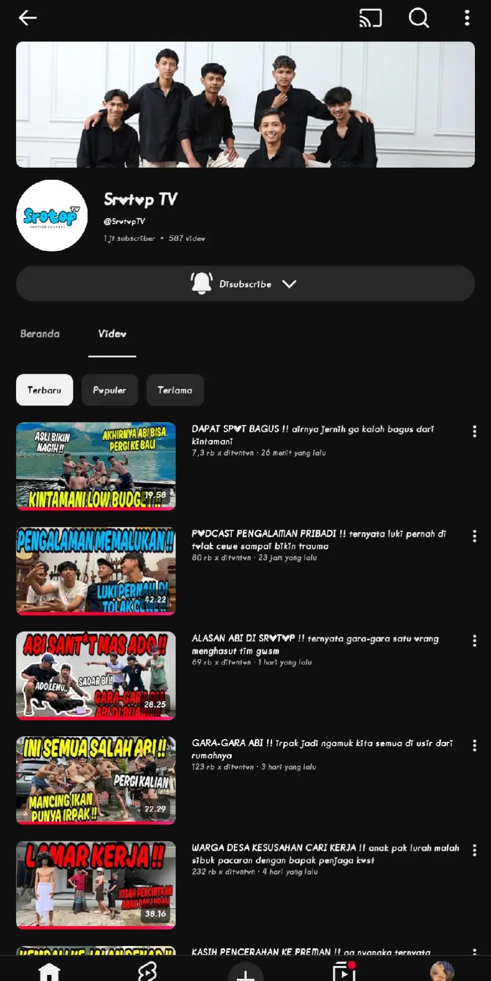This screenshot has height=981, width=491.
Task: Switch to the Beranda tab
Action: pos(40,334)
